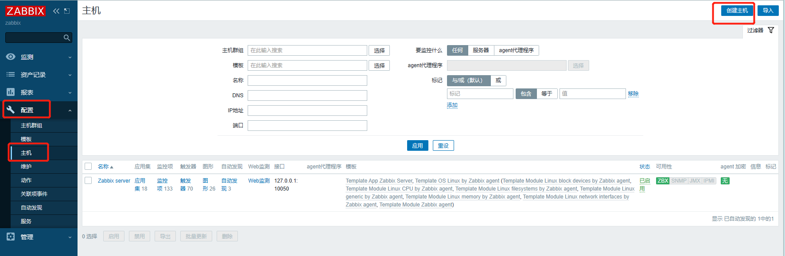Viewport: 785px width, 256px height.
Task: Select 与/或 (默认) tag mode
Action: [x=469, y=80]
